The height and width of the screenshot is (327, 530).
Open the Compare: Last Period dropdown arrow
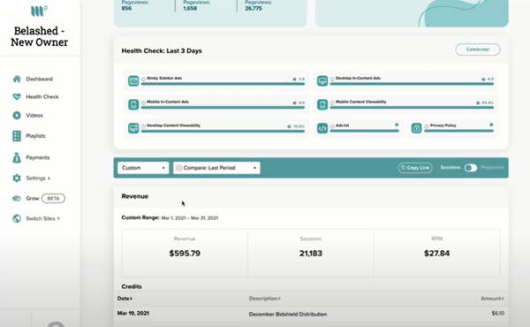tap(255, 168)
